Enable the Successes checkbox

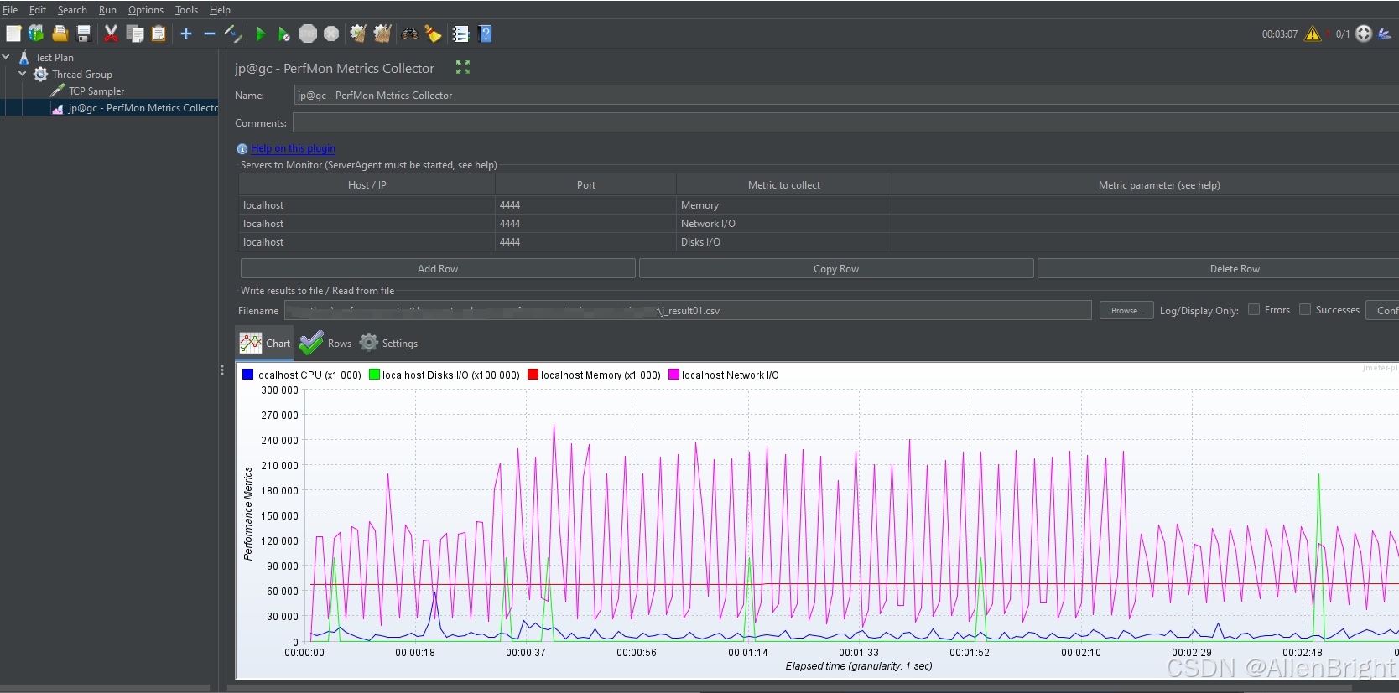[x=1305, y=309]
